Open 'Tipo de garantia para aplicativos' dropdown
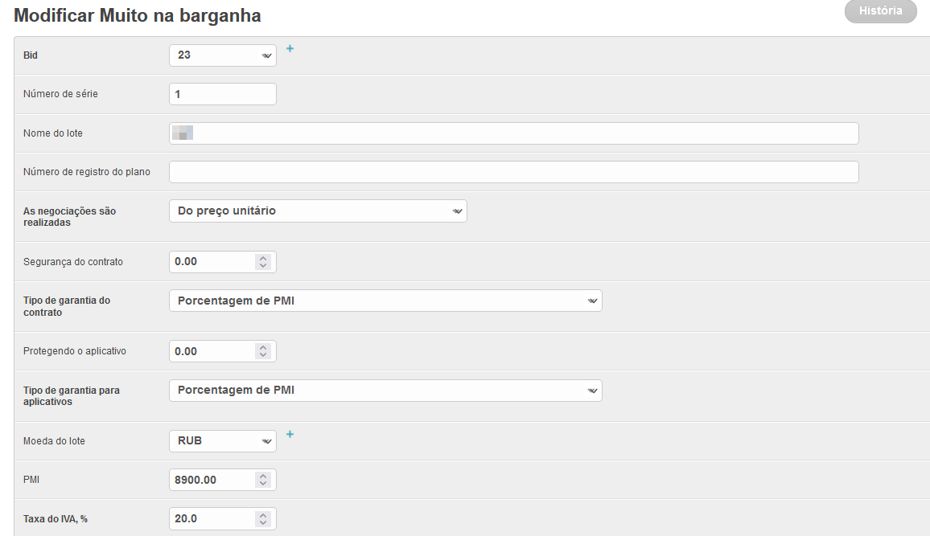 (x=385, y=391)
